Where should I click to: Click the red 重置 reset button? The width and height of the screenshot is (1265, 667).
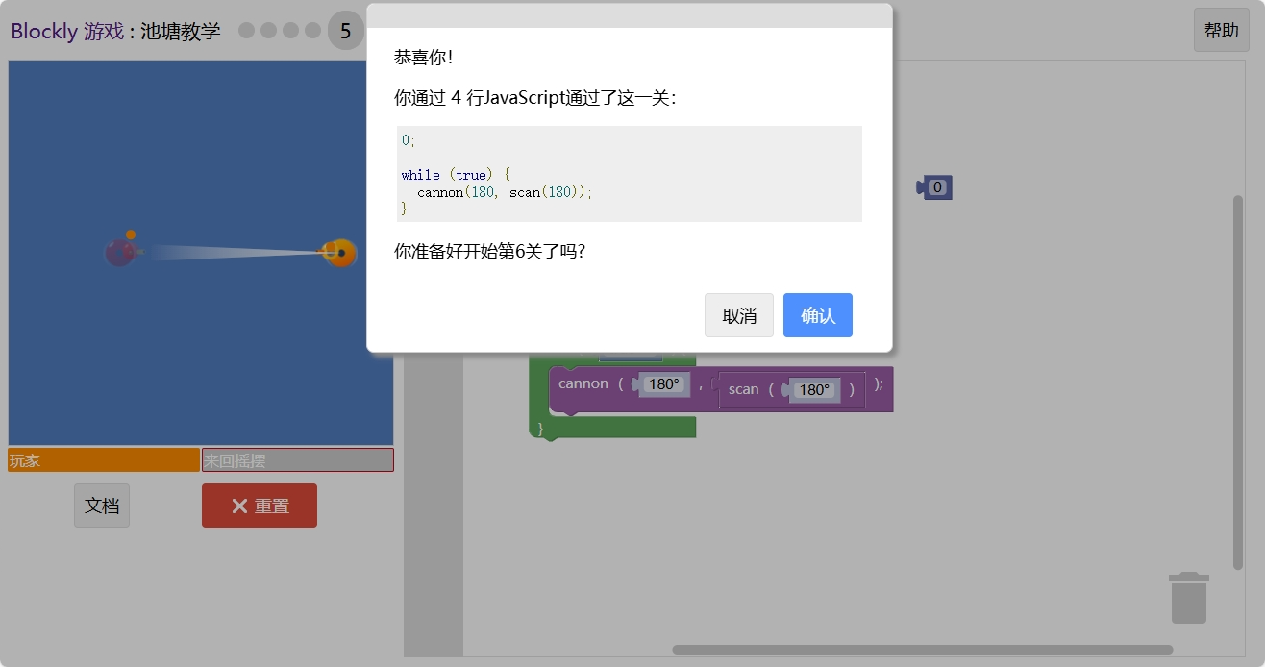pyautogui.click(x=260, y=506)
